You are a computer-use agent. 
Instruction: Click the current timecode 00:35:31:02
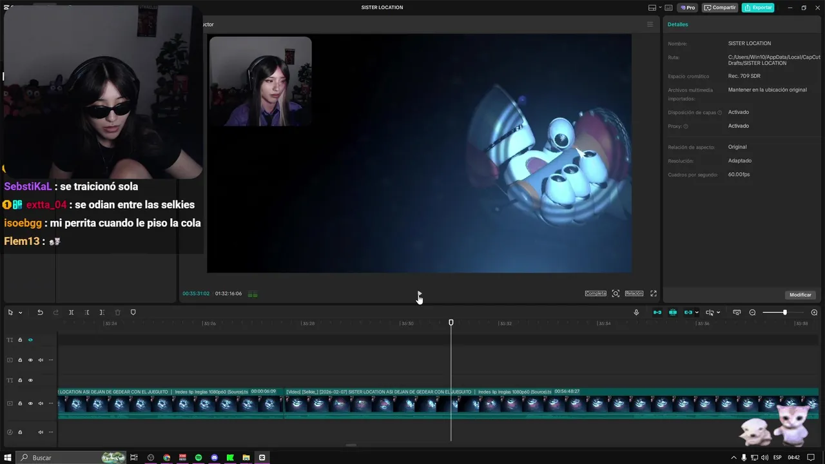click(196, 294)
